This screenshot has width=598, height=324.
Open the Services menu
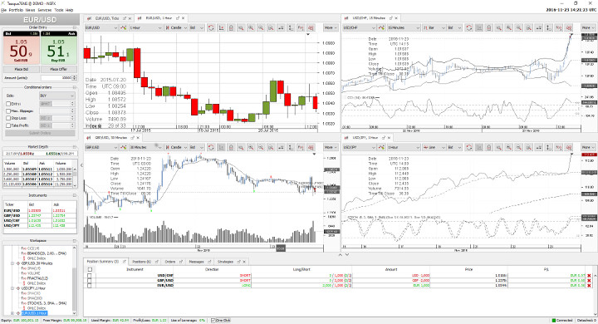[x=45, y=10]
